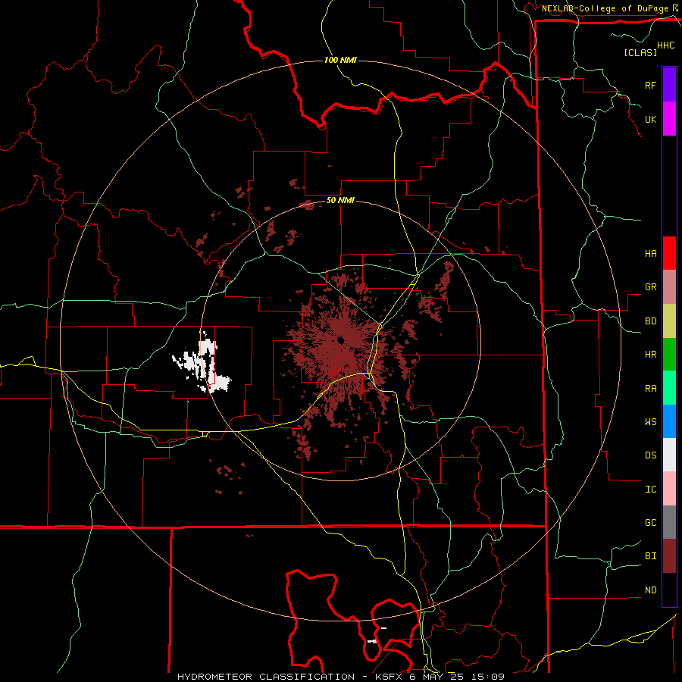The height and width of the screenshot is (682, 682).
Task: Click the "DS" legend label text
Action: [x=650, y=455]
